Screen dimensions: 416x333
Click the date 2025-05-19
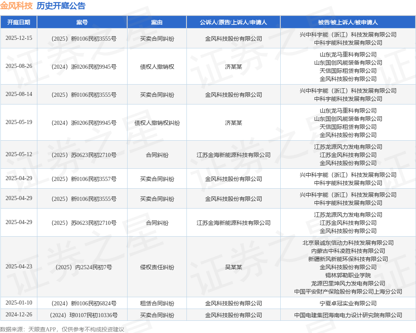click(19, 122)
